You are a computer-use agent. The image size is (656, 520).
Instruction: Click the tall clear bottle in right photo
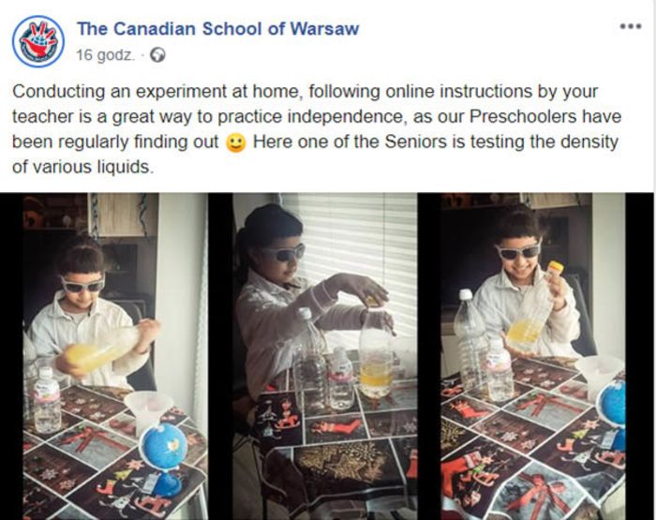point(470,339)
